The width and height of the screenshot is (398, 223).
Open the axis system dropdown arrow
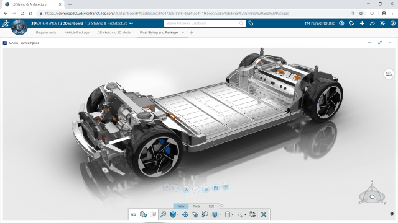[245, 215]
